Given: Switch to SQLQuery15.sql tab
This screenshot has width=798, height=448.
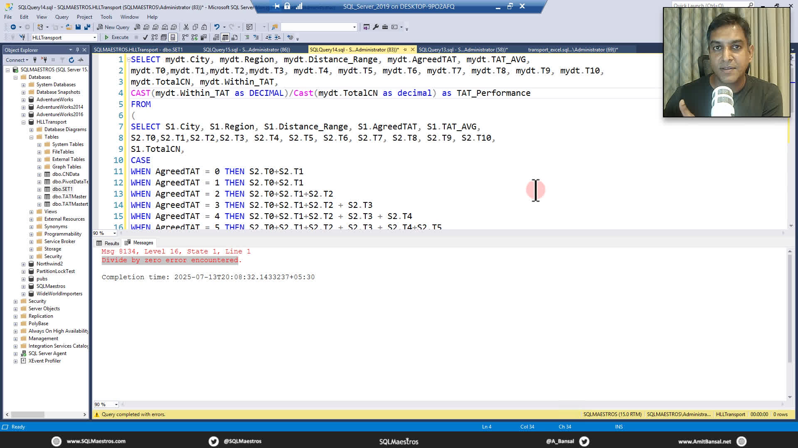Looking at the screenshot, I should (246, 50).
